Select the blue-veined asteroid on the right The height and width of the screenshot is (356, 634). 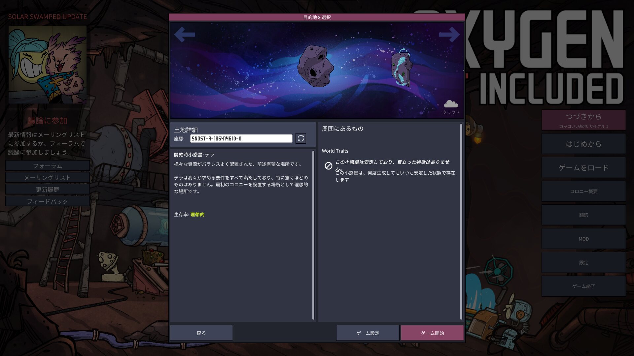tap(402, 68)
